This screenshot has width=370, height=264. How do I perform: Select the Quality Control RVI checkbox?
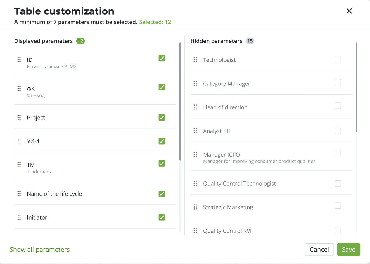(338, 231)
